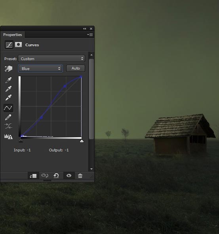
Task: Select the layer mask icon
Action: pyautogui.click(x=18, y=45)
